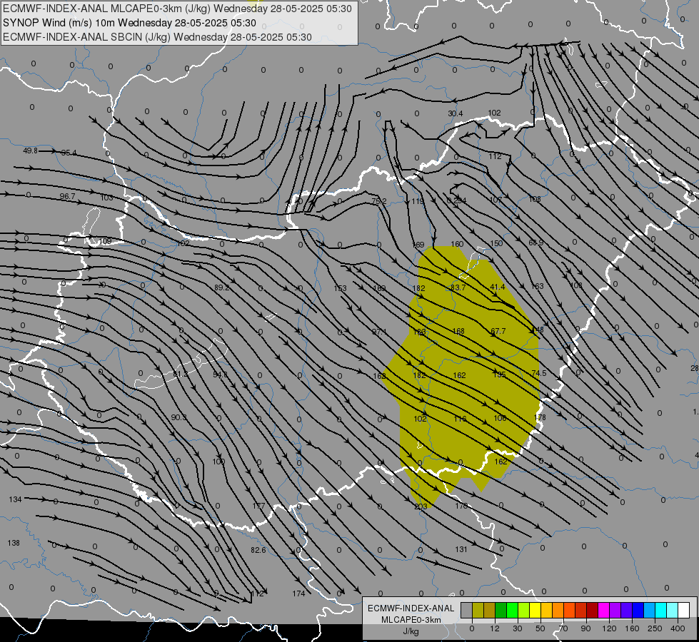Image resolution: width=699 pixels, height=642 pixels.
Task: Click the map value 68.9
Action: pos(535,243)
